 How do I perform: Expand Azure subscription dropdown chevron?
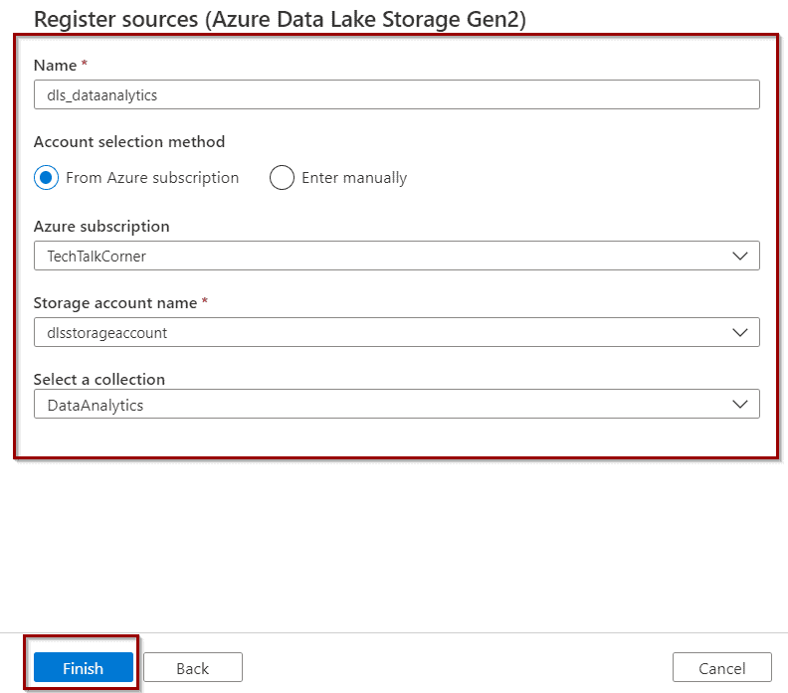(x=740, y=257)
